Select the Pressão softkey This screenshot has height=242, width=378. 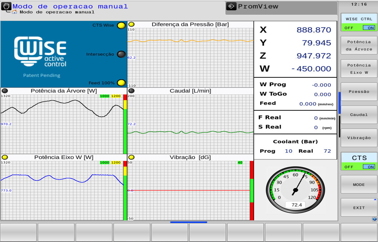click(359, 91)
